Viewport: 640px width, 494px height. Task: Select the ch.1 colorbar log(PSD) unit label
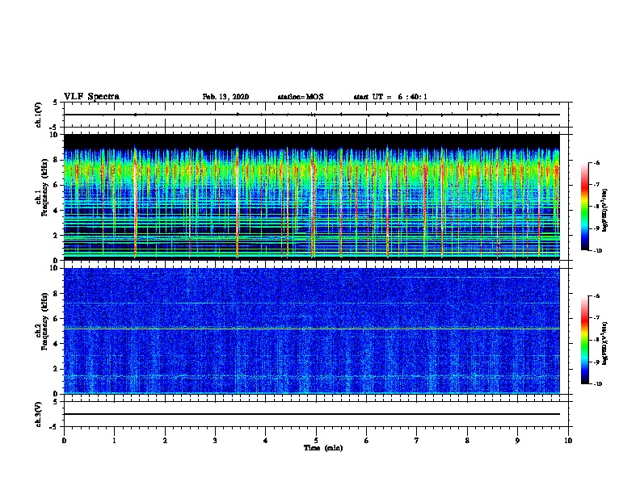[x=604, y=210]
